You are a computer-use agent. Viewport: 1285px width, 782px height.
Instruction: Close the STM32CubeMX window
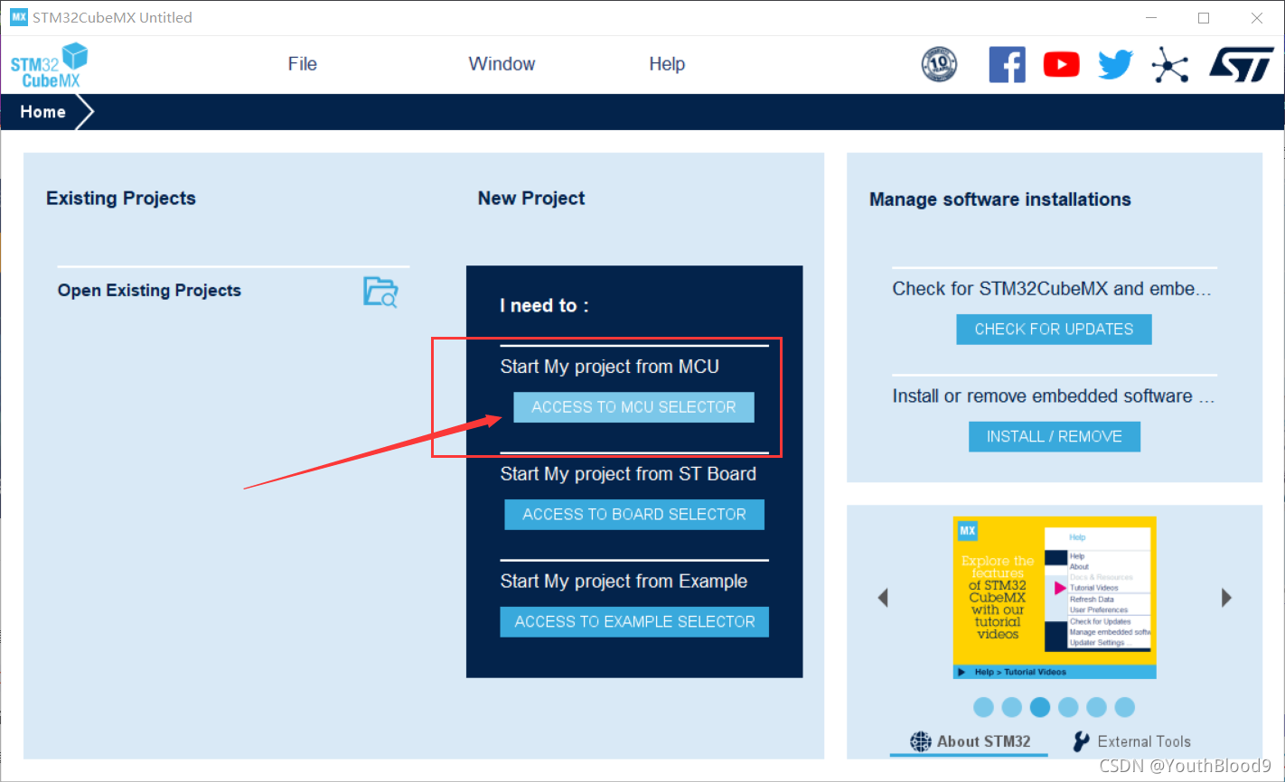(1257, 18)
